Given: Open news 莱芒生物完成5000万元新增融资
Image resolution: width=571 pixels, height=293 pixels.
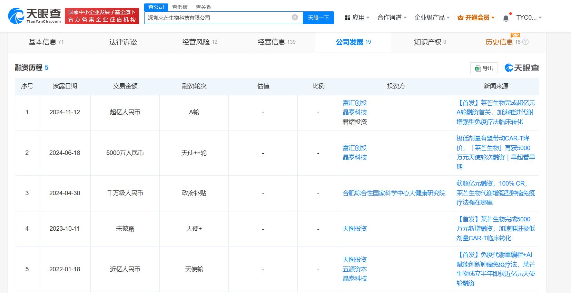Looking at the screenshot, I should [496, 229].
